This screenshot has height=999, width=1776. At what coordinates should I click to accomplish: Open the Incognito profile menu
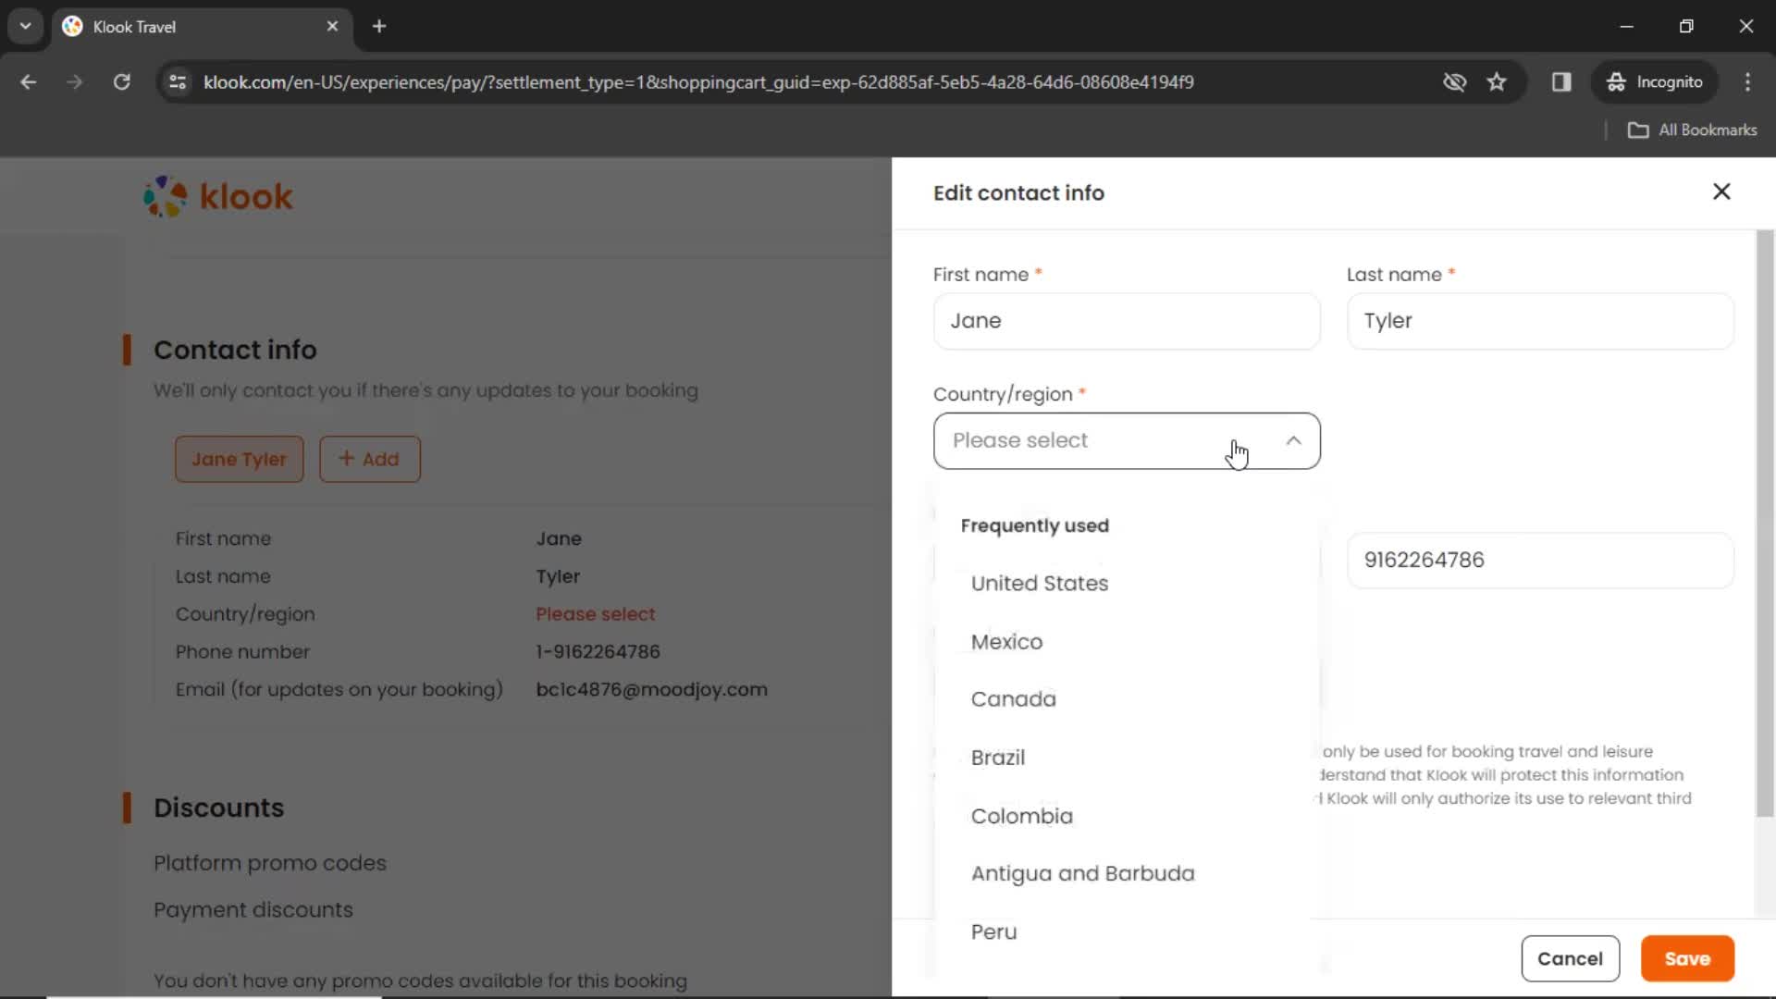1655,82
